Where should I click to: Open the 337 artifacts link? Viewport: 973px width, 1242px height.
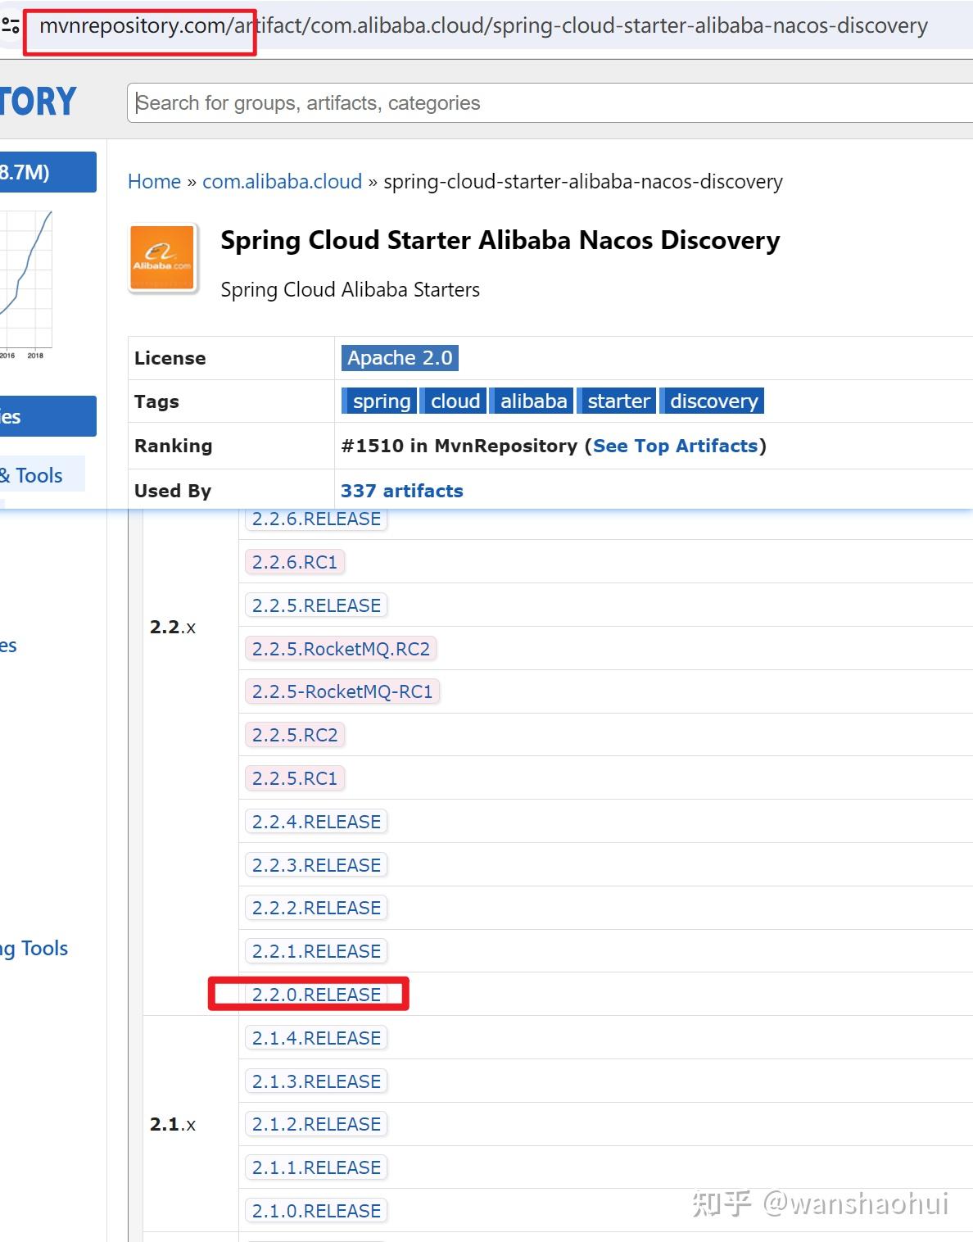401,492
